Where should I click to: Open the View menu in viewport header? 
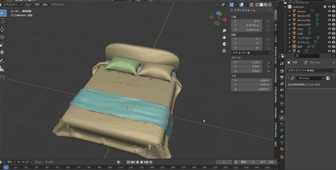(28, 5)
